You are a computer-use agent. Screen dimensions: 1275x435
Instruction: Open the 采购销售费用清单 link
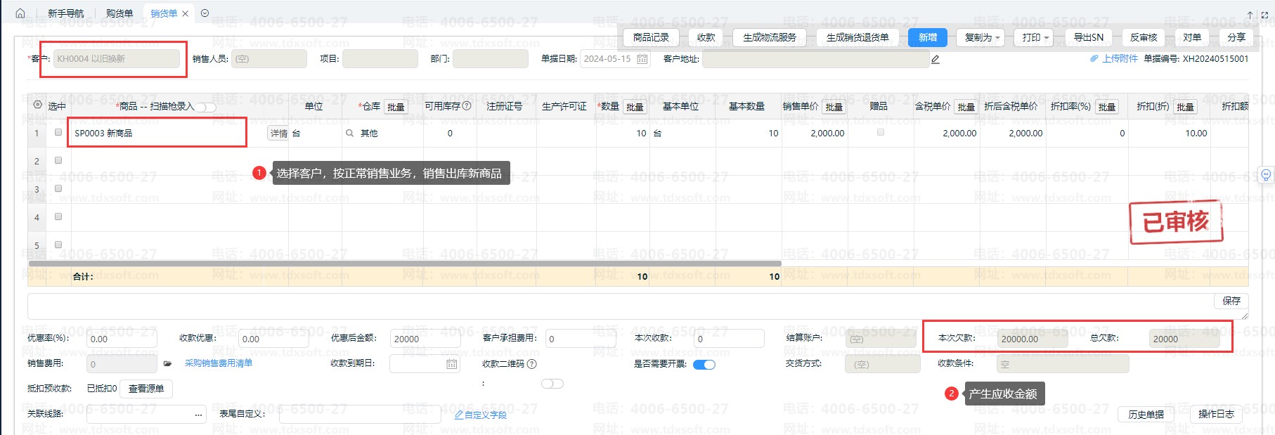pyautogui.click(x=218, y=363)
